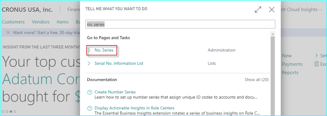The width and height of the screenshot is (327, 116).
Task: Show all 20 documentation results
Action: coord(256,80)
